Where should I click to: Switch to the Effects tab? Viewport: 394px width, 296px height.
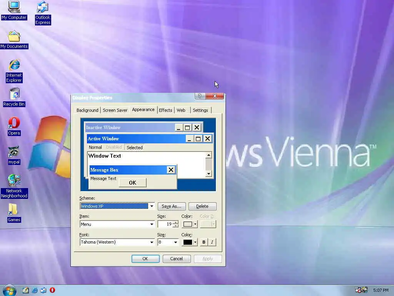tap(165, 110)
